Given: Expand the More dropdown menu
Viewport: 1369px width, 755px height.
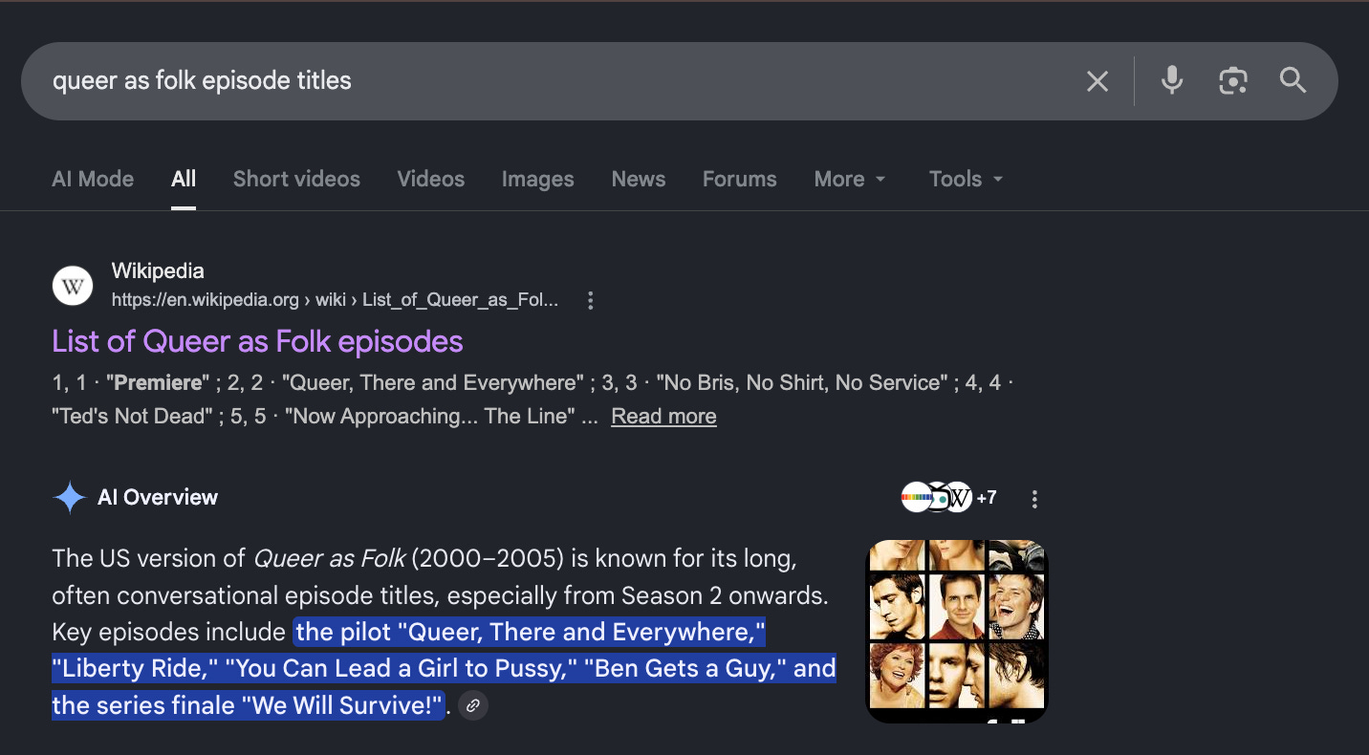Looking at the screenshot, I should [x=850, y=179].
